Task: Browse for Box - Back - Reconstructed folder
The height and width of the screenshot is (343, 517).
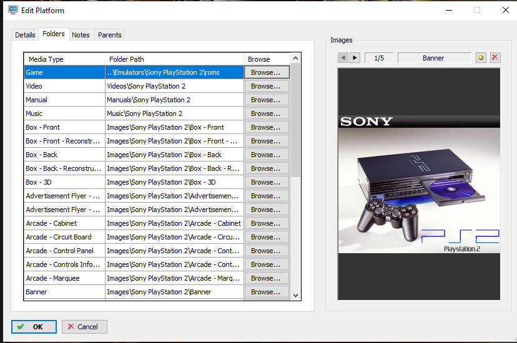Action: tap(267, 168)
